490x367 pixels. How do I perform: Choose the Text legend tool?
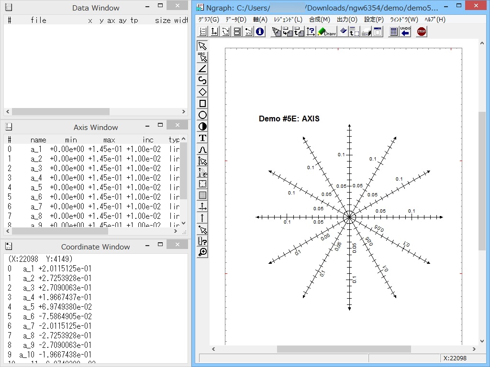tap(201, 138)
